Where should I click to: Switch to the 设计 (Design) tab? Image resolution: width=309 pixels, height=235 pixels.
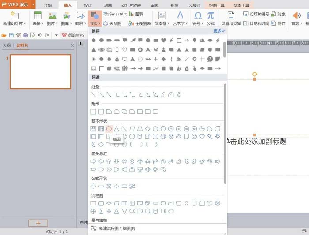click(87, 5)
